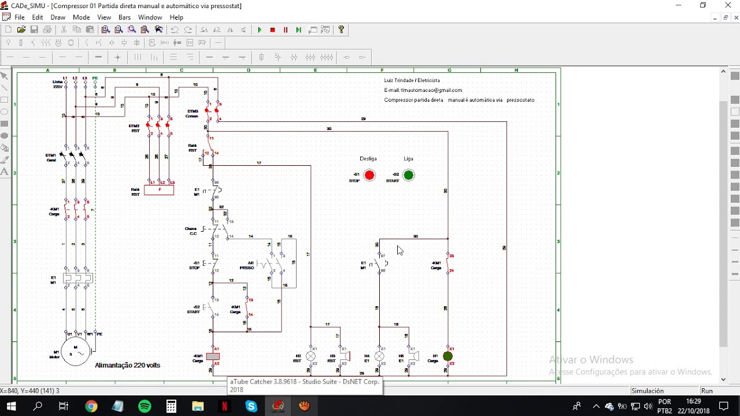Open the View menu
The width and height of the screenshot is (740, 416).
[104, 17]
